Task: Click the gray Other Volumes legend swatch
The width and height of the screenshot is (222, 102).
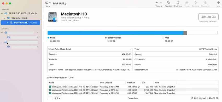Action: click(106, 38)
